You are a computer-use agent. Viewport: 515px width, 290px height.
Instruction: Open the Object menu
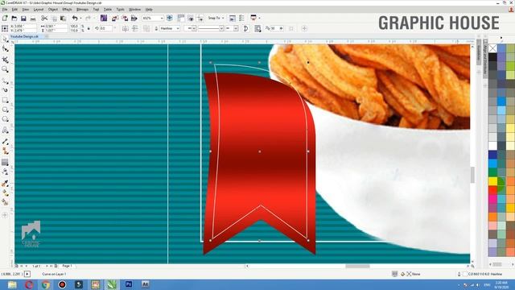[x=52, y=10]
